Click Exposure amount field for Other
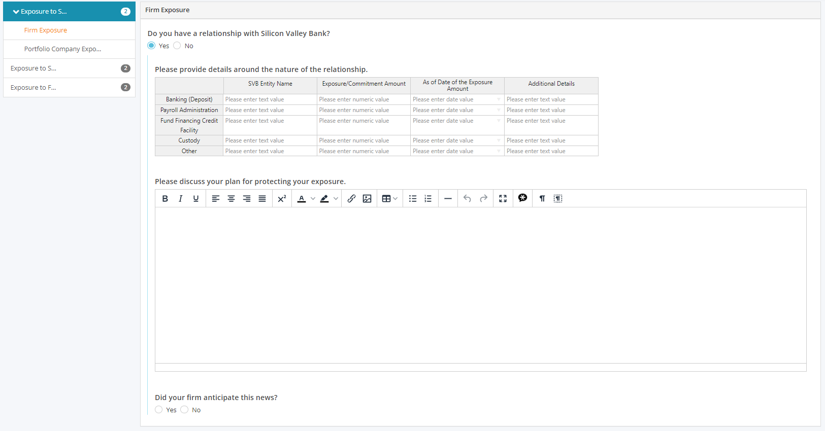The height and width of the screenshot is (431, 825). pyautogui.click(x=364, y=151)
